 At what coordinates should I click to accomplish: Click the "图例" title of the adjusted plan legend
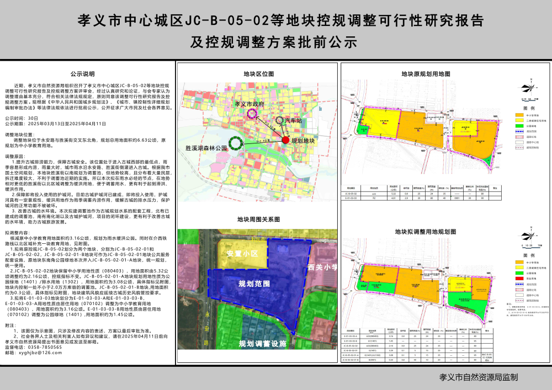(x=529, y=255)
